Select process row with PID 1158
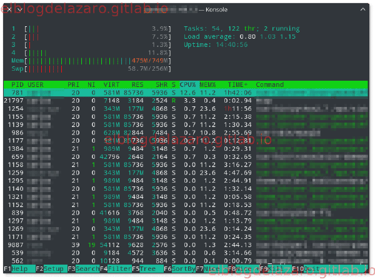 [186, 165]
